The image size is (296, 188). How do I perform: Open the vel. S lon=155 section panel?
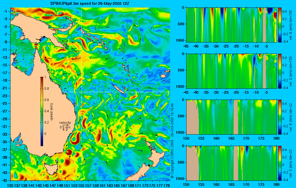(231, 71)
